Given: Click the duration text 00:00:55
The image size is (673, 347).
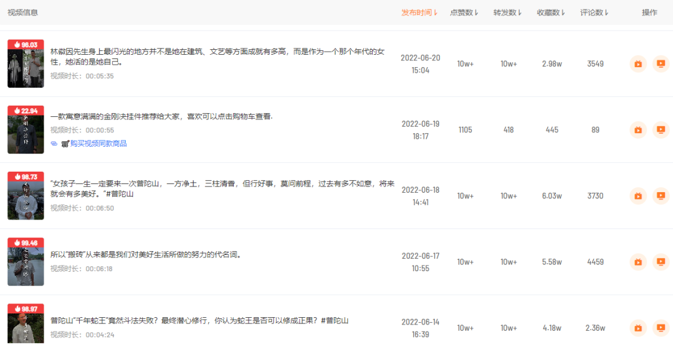Looking at the screenshot, I should point(100,130).
